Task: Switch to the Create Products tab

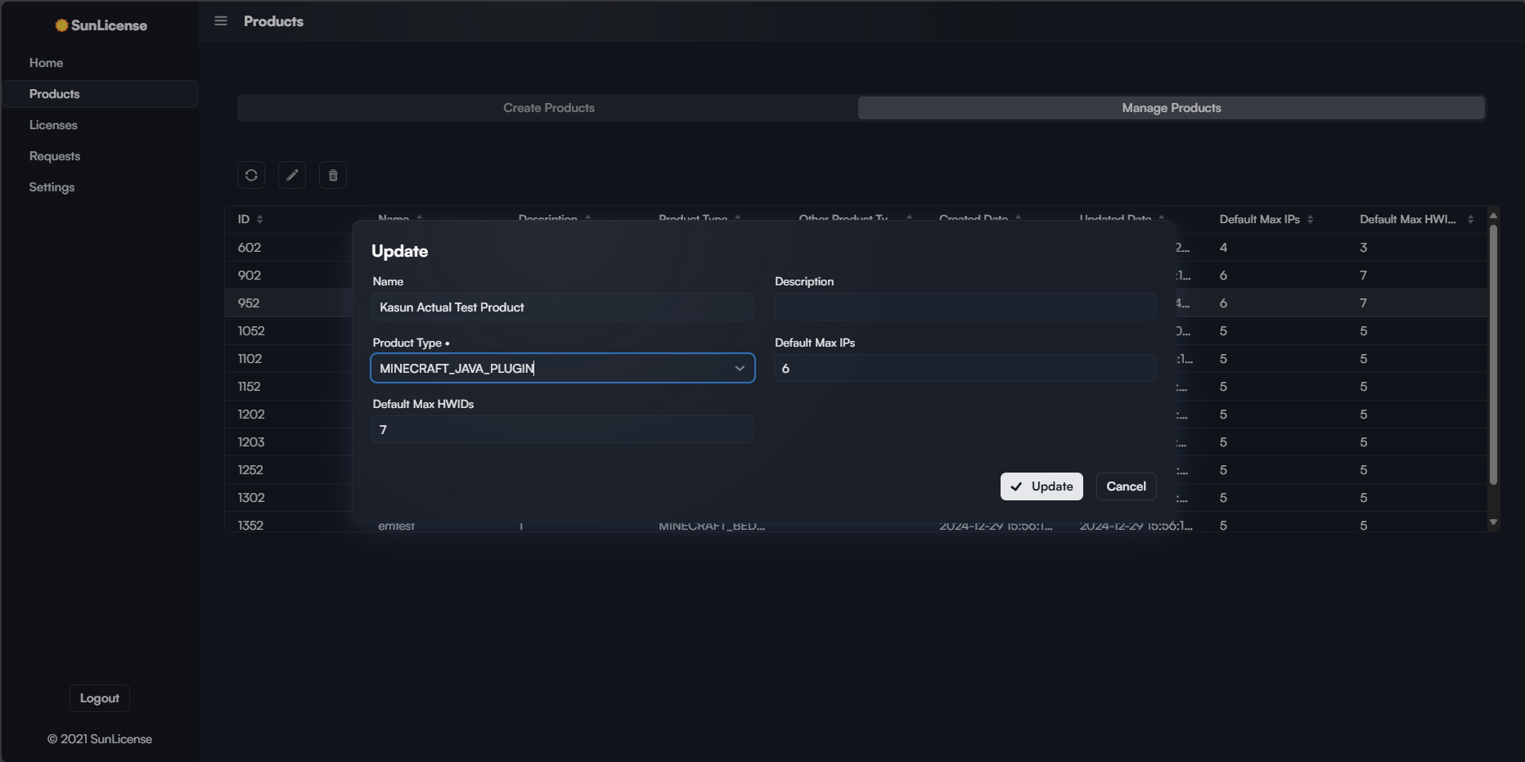Action: click(548, 108)
